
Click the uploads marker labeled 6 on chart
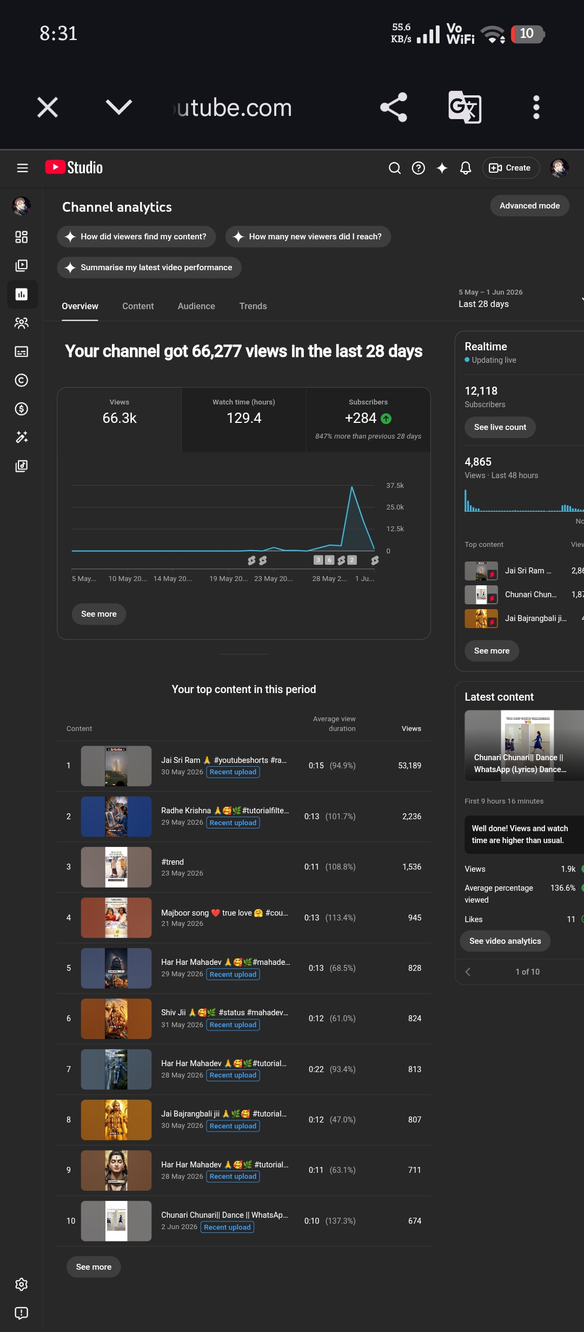329,560
